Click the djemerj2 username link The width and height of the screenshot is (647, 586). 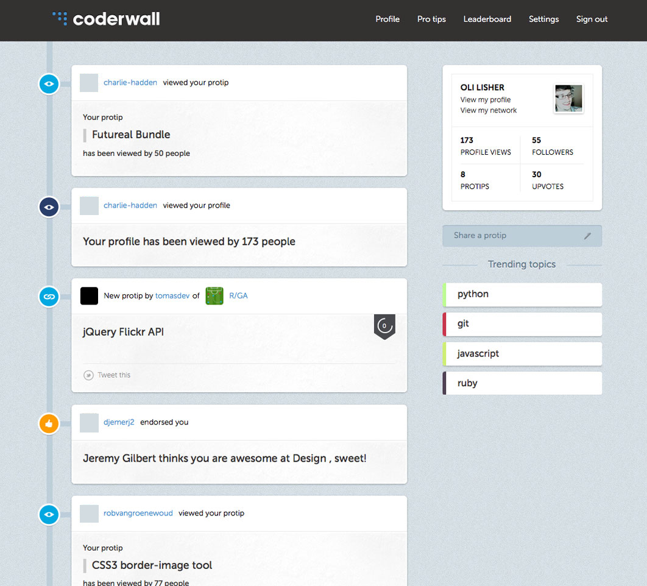pyautogui.click(x=119, y=422)
